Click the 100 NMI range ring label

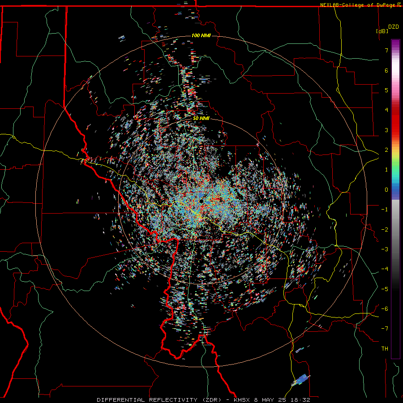[x=201, y=35]
